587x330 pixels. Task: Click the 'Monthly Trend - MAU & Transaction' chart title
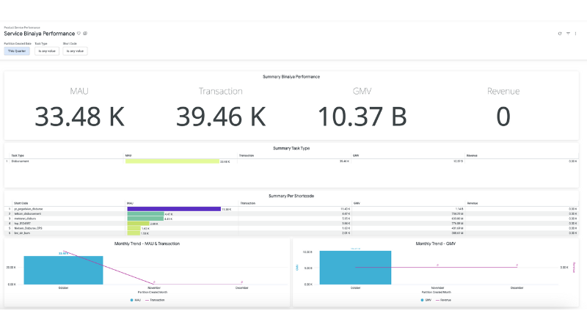pos(147,243)
